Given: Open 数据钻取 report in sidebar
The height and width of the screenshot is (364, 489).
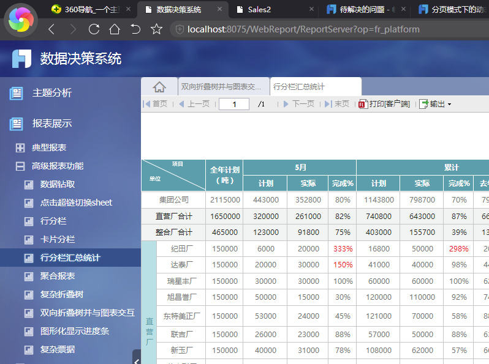Looking at the screenshot, I should 58,184.
